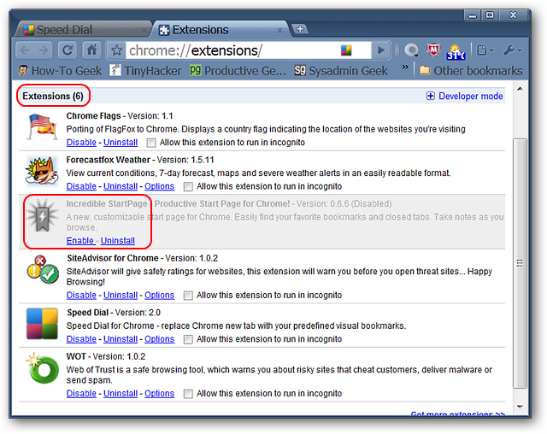The height and width of the screenshot is (434, 547).
Task: Click the Chrome Flags extension icon
Action: click(42, 127)
